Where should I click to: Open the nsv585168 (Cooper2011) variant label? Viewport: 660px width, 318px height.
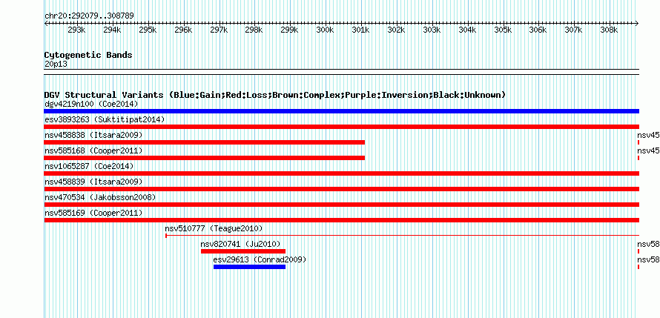coord(93,150)
